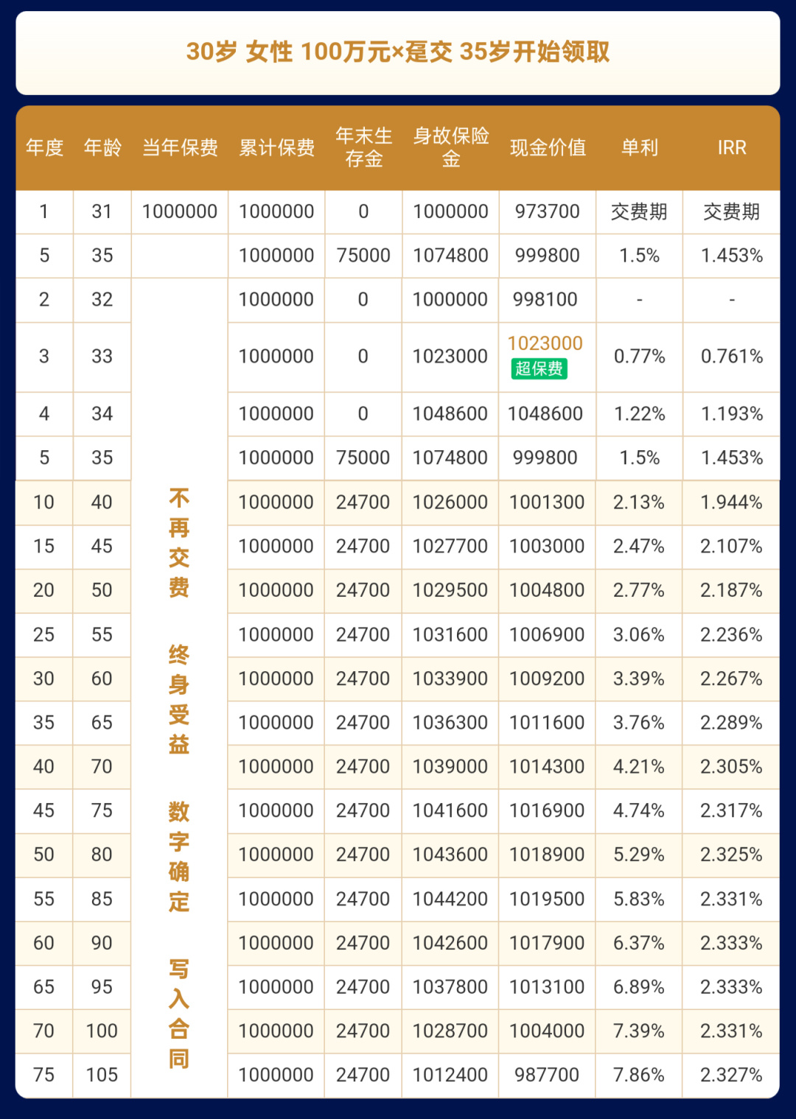
Task: Select the 年度 column header
Action: pyautogui.click(x=44, y=147)
